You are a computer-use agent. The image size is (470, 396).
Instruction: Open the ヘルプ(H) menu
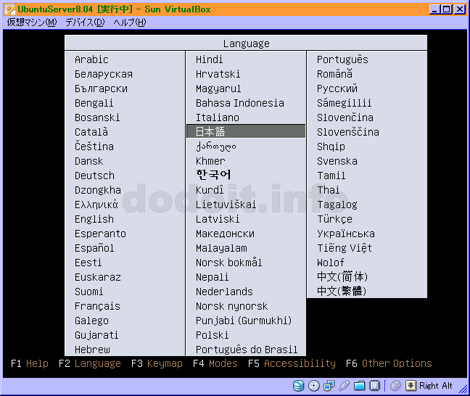(x=130, y=22)
